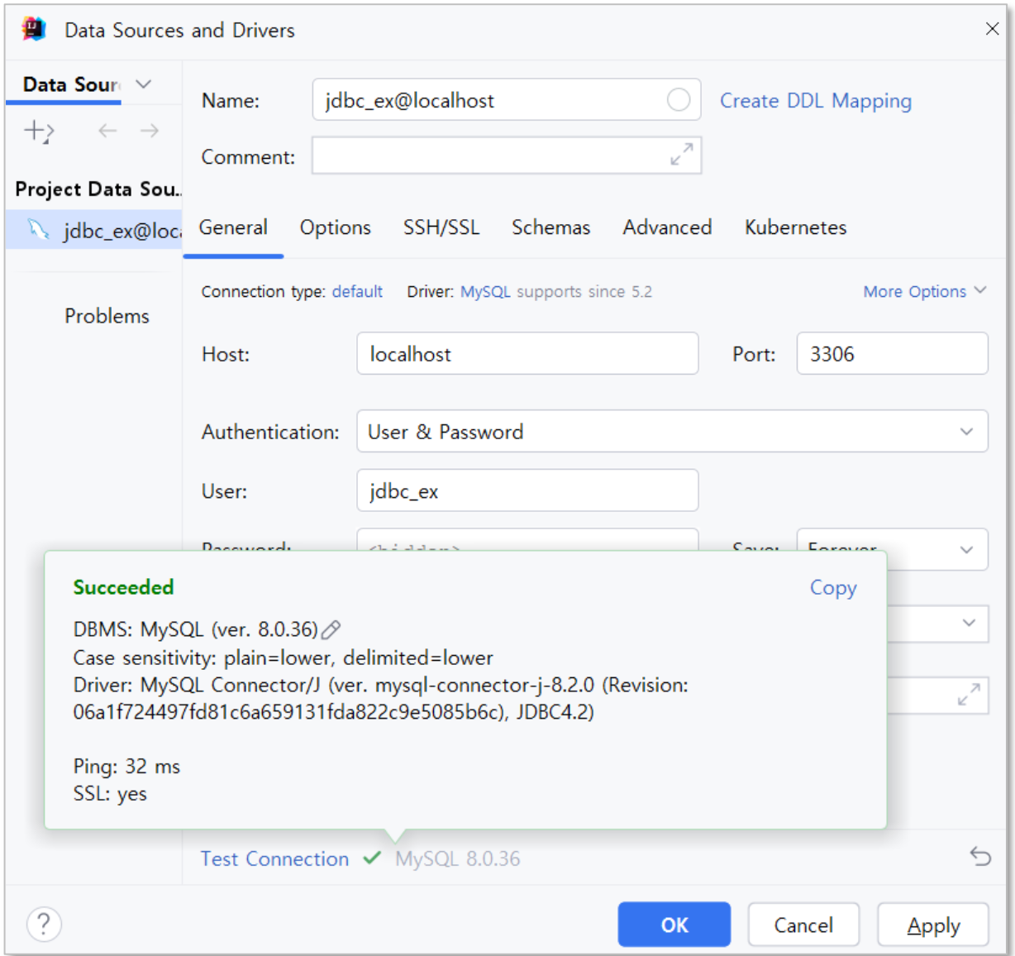Screen dimensions: 1015x956
Task: Close the Data Sources and Drivers dialog
Action: click(x=992, y=29)
